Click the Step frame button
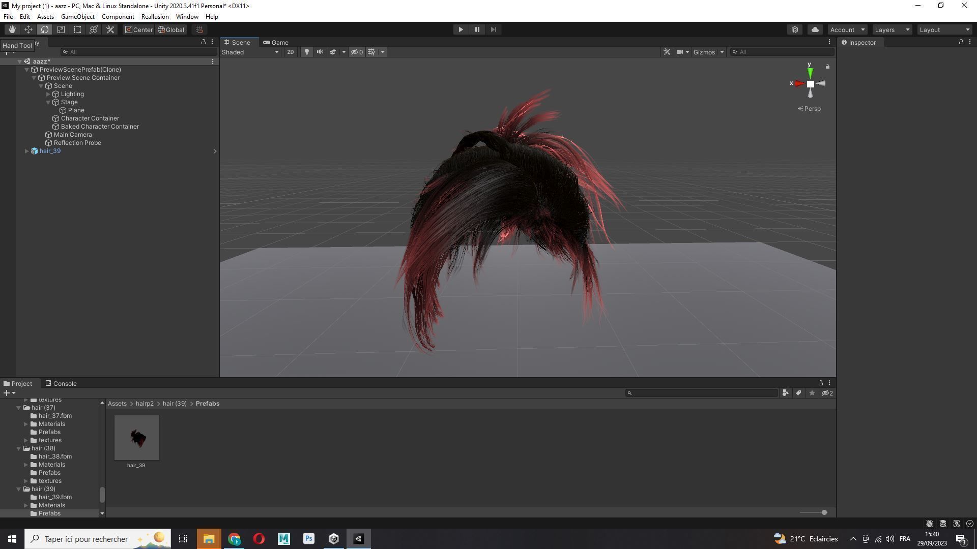977x549 pixels. point(493,29)
